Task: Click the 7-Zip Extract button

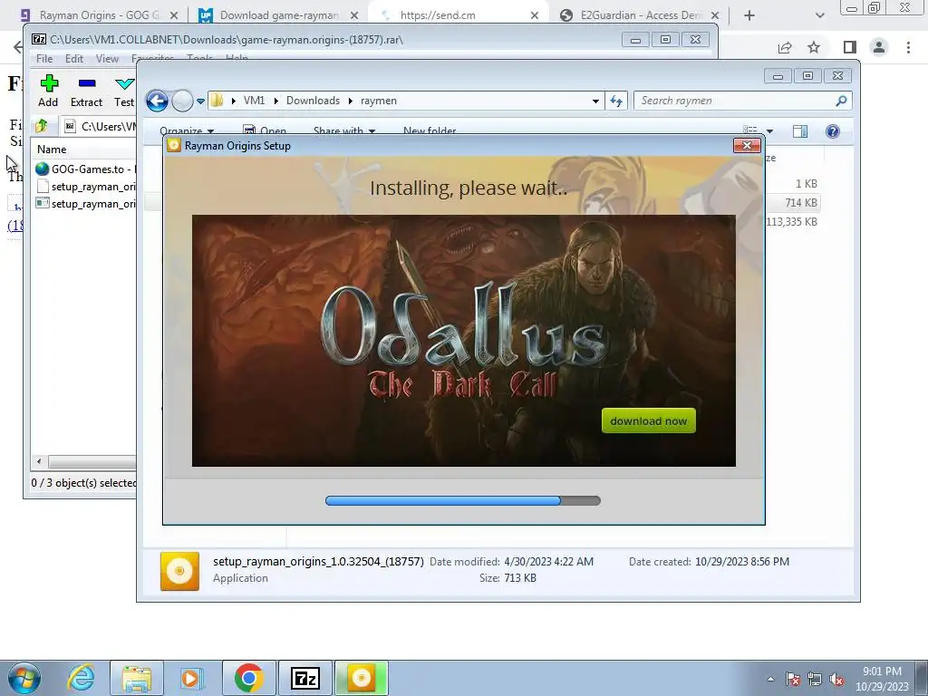Action: [86, 92]
